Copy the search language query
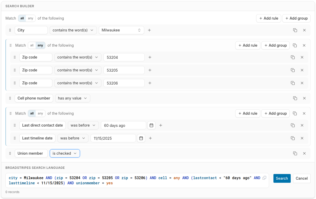This screenshot has width=316, height=199. [264, 178]
